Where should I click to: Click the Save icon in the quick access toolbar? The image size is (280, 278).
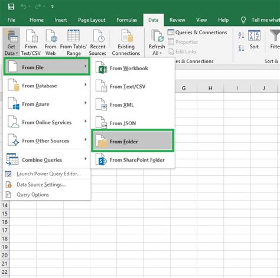(x=11, y=6)
